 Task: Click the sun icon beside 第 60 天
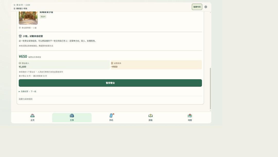click(14, 5)
